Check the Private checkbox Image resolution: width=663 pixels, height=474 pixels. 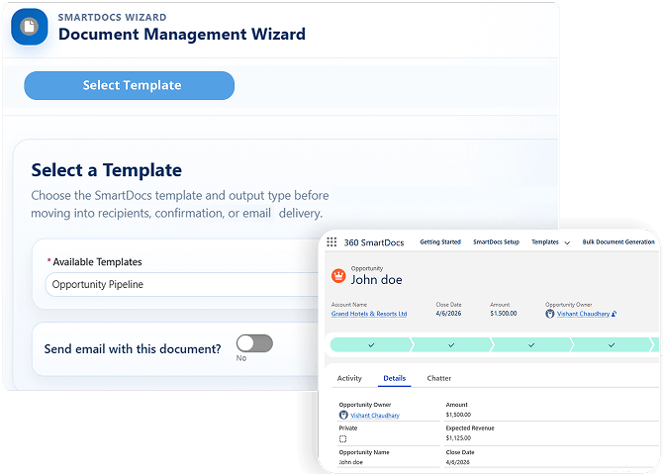(343, 439)
